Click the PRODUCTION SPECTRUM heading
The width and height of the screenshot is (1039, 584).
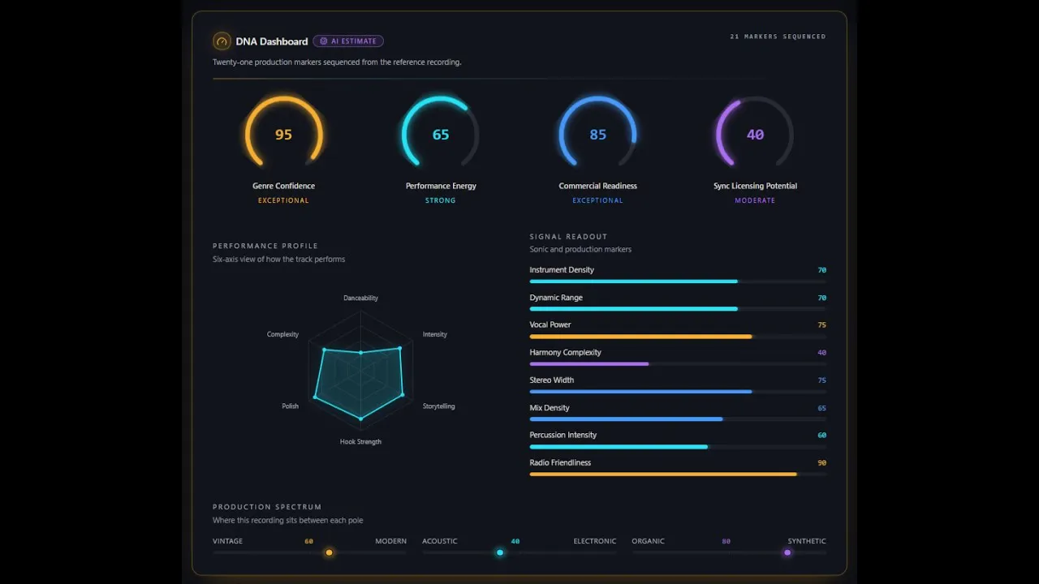pos(267,507)
